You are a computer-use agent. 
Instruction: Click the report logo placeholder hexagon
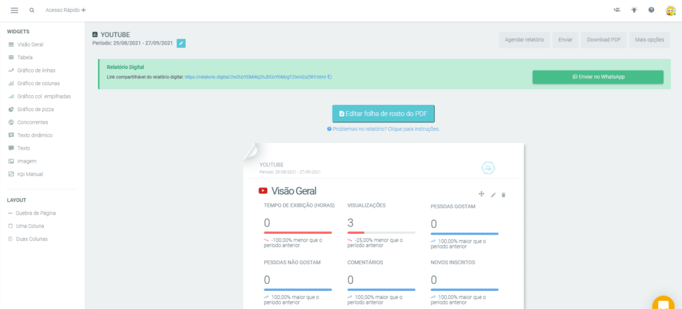pyautogui.click(x=488, y=168)
